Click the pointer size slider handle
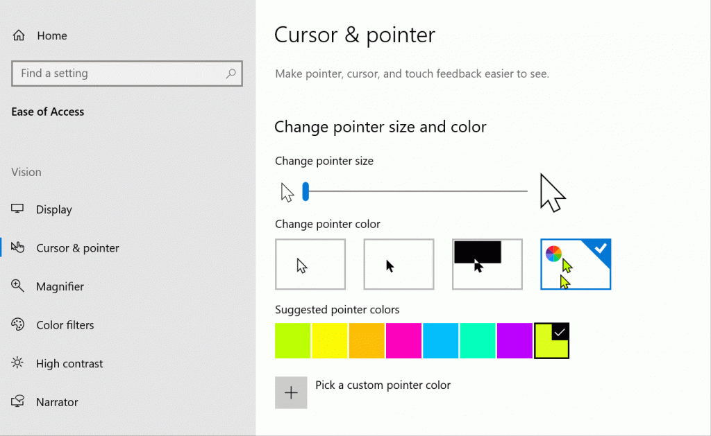 pyautogui.click(x=306, y=191)
